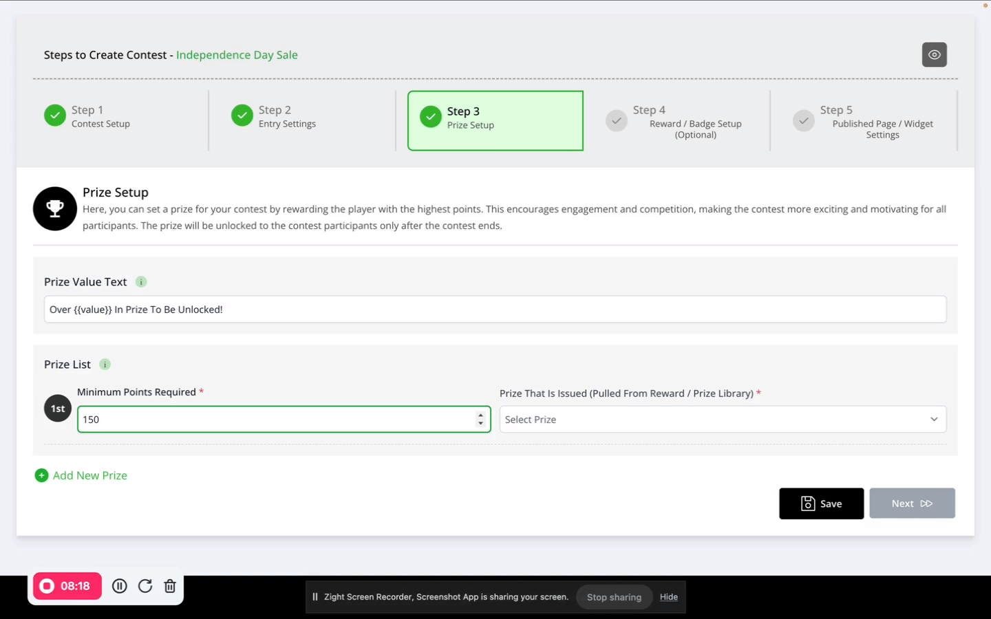
Task: Jump to Step 5 Published Page settings
Action: pyautogui.click(x=873, y=122)
